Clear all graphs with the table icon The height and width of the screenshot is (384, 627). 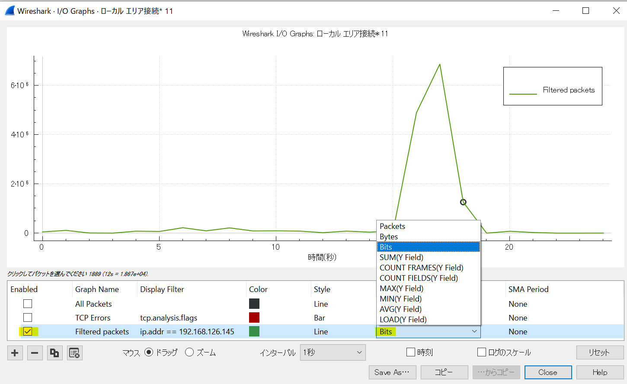pos(74,353)
